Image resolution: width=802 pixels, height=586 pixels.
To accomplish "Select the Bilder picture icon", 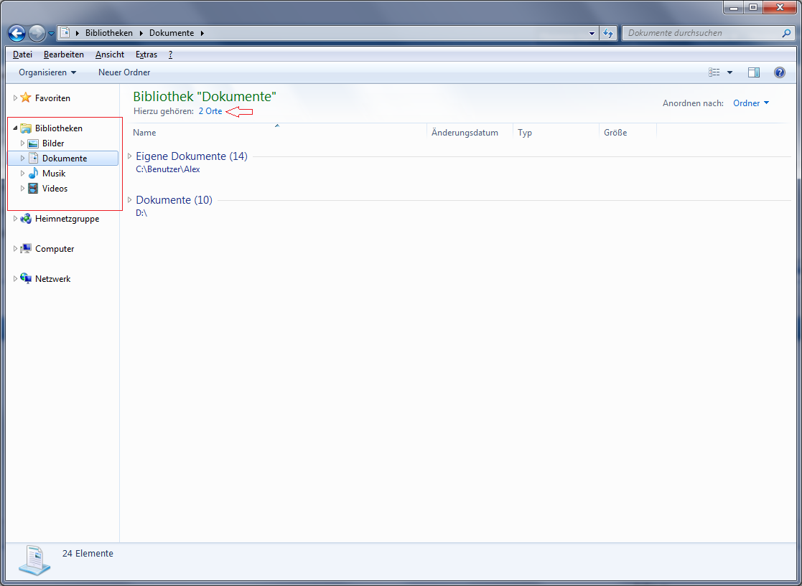I will 33,143.
